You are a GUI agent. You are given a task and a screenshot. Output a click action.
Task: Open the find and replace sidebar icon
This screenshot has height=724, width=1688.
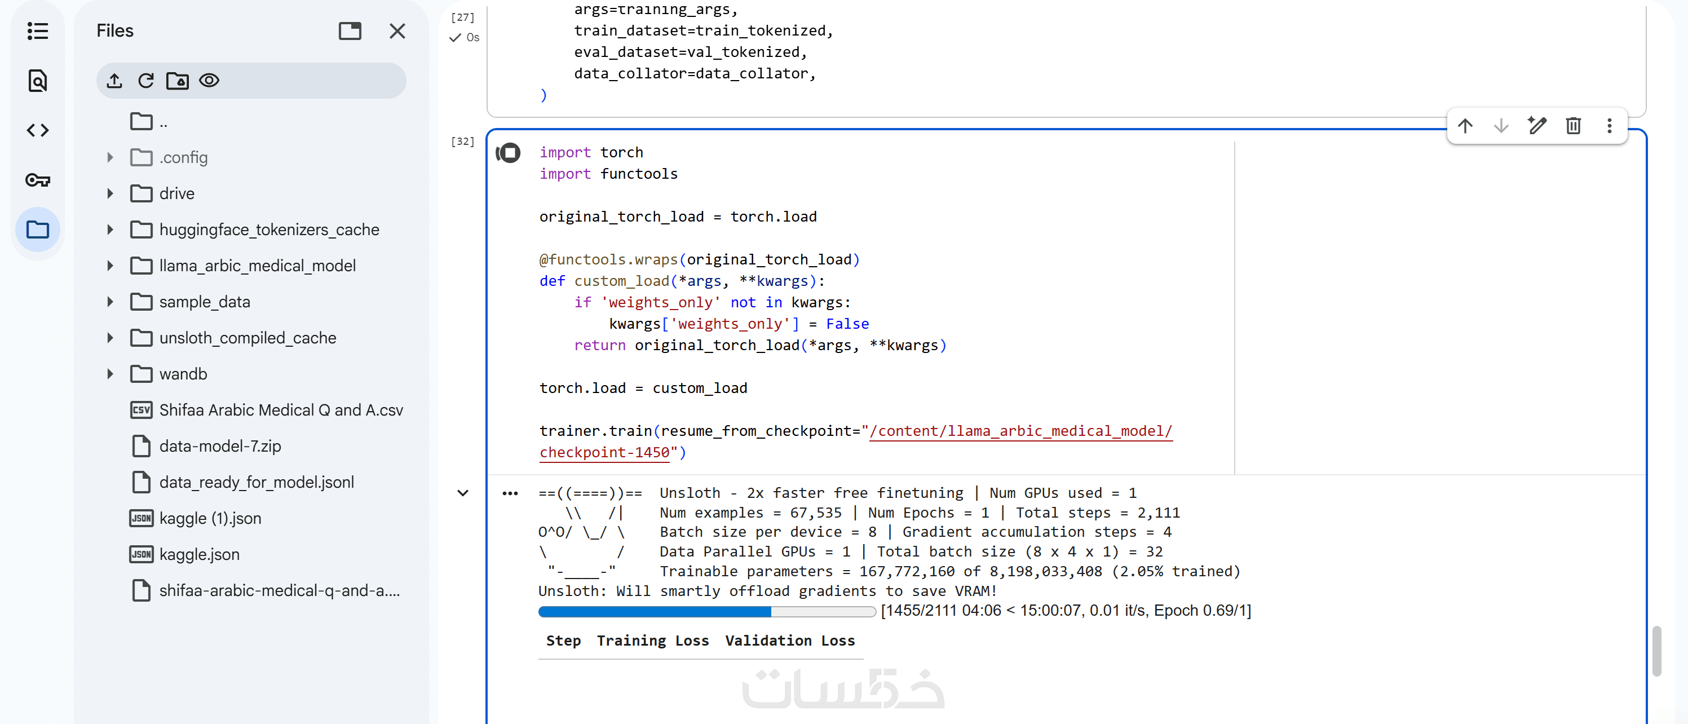point(37,81)
